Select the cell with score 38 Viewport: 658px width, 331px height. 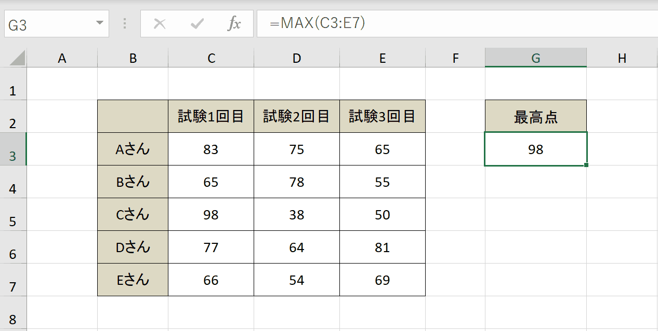click(297, 214)
